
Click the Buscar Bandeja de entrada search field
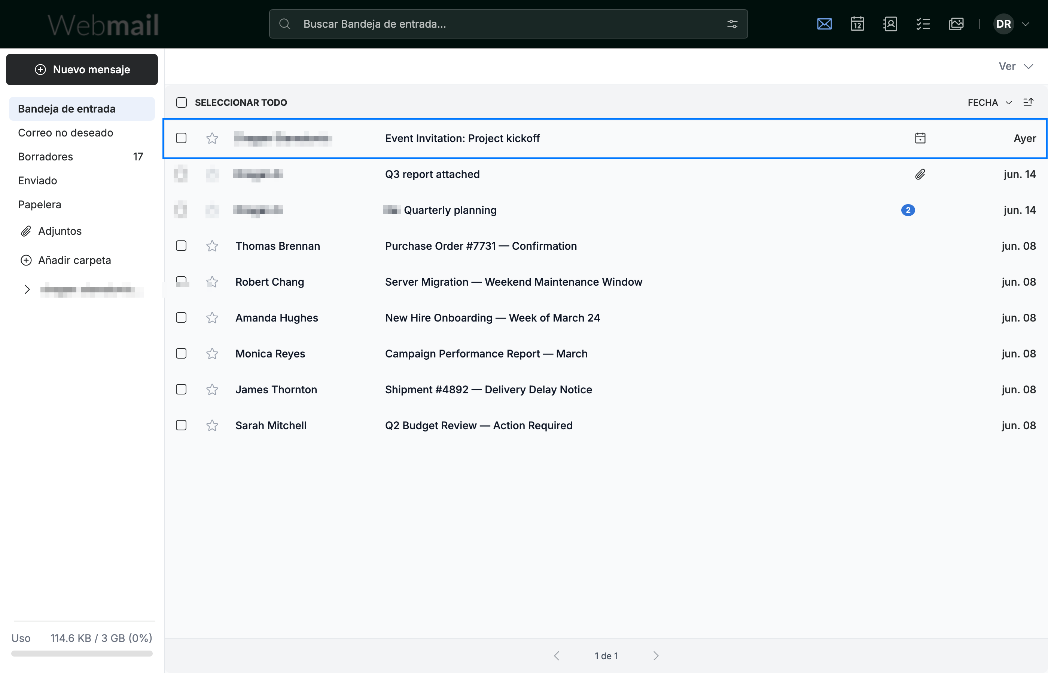coord(508,24)
